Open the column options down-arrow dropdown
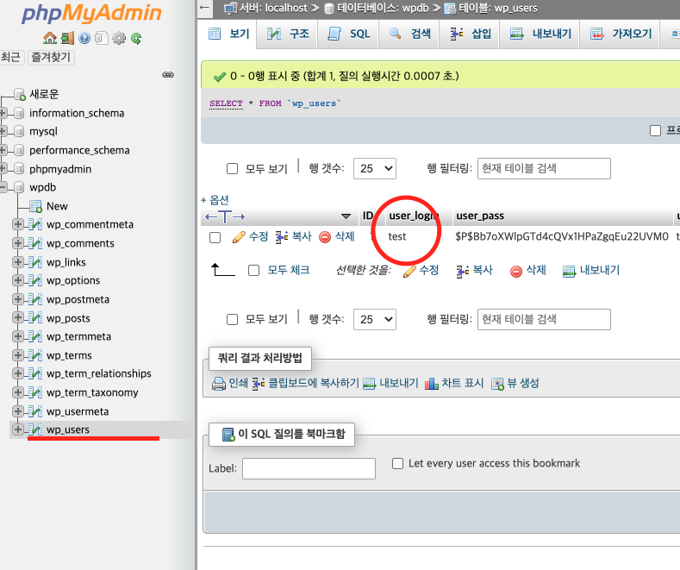 (x=346, y=216)
